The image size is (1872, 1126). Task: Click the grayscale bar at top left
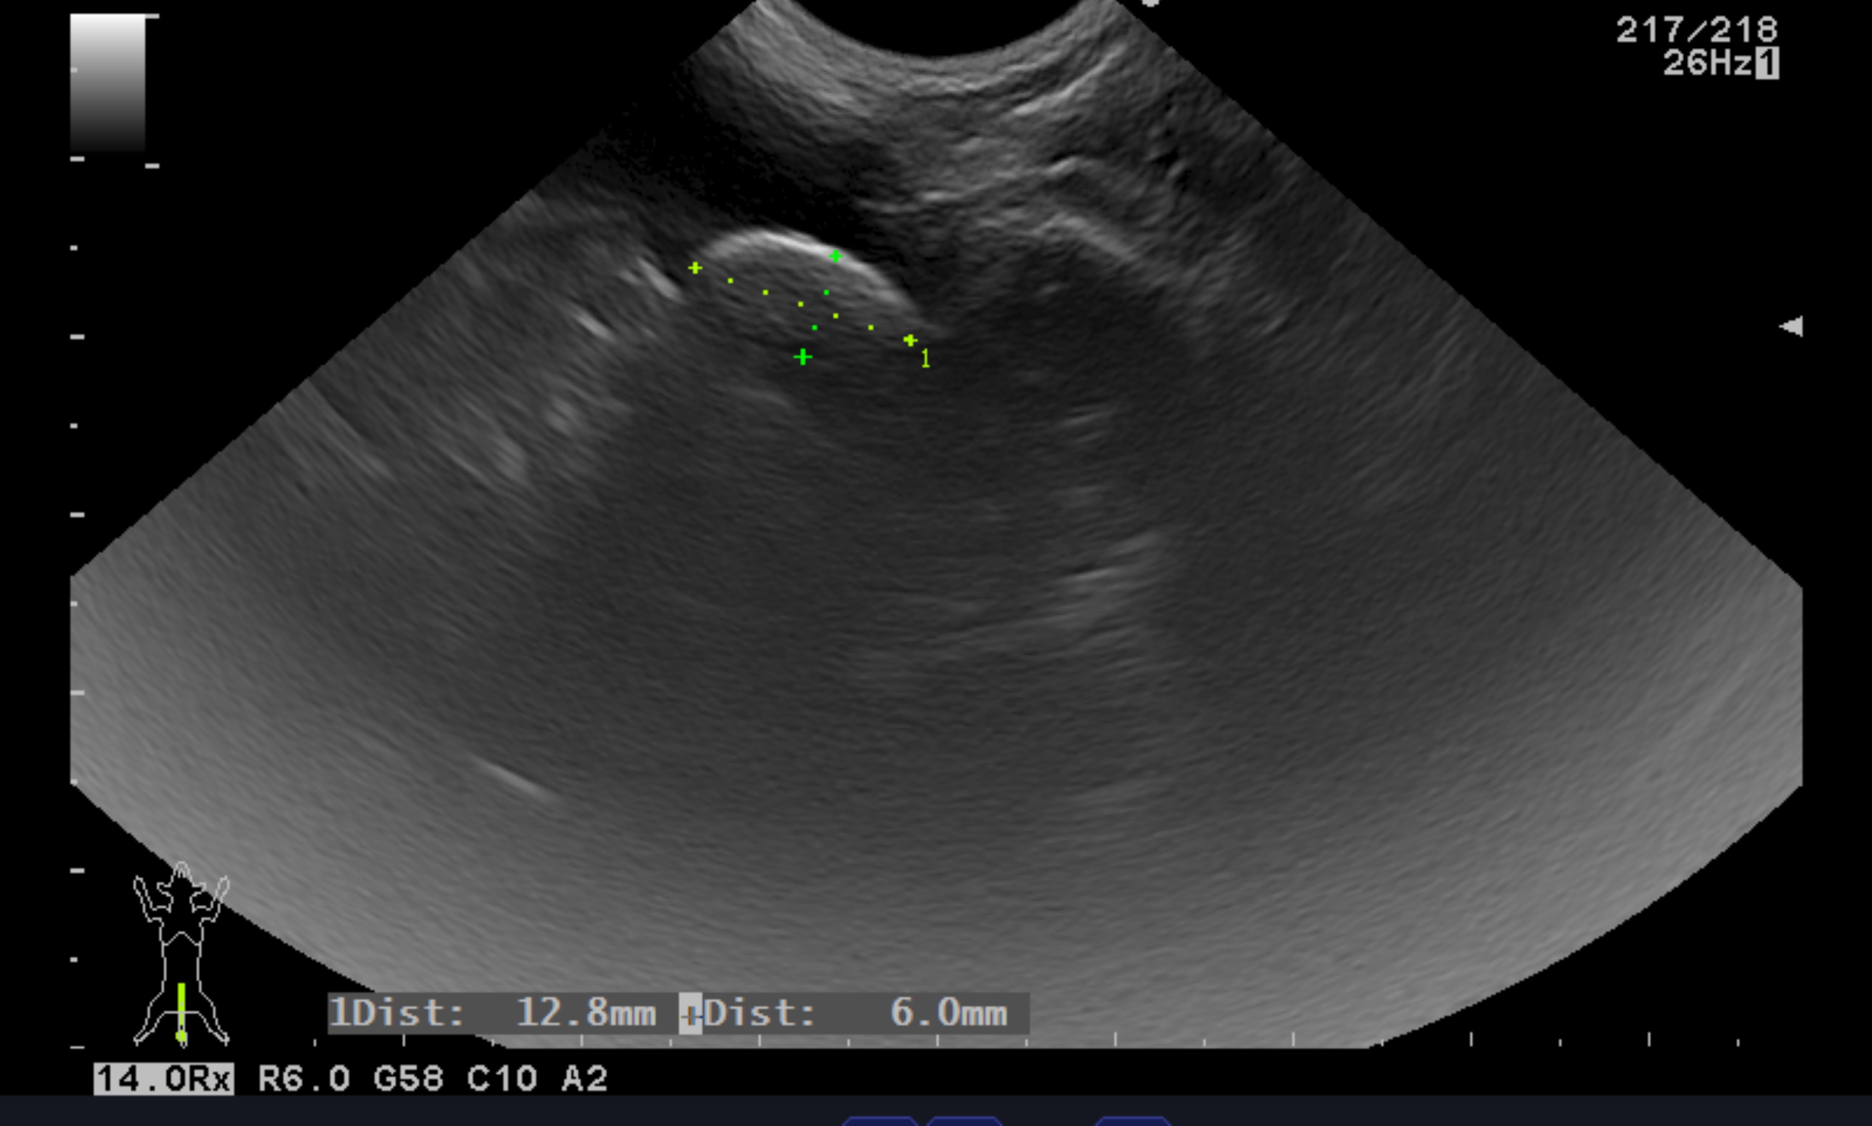(x=108, y=82)
